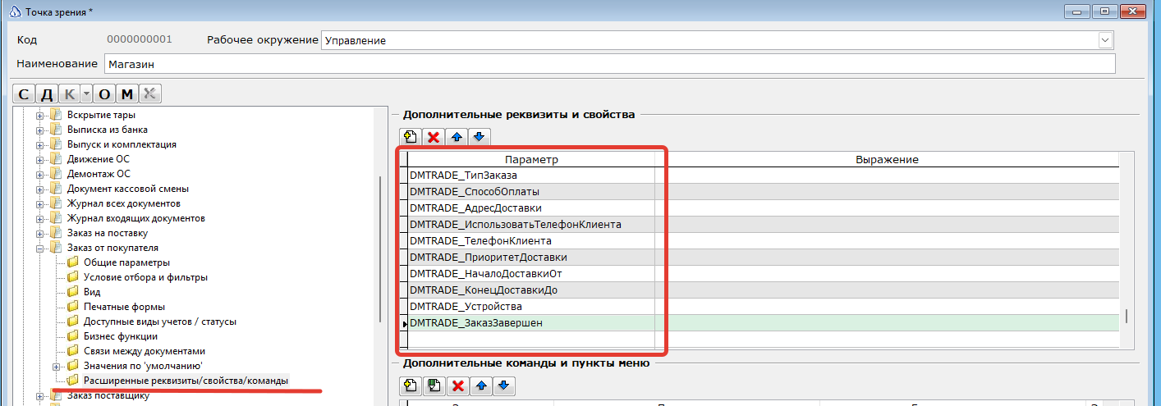Select Доступные виды учетов / статусы item
This screenshot has height=406, width=1161.
[159, 322]
